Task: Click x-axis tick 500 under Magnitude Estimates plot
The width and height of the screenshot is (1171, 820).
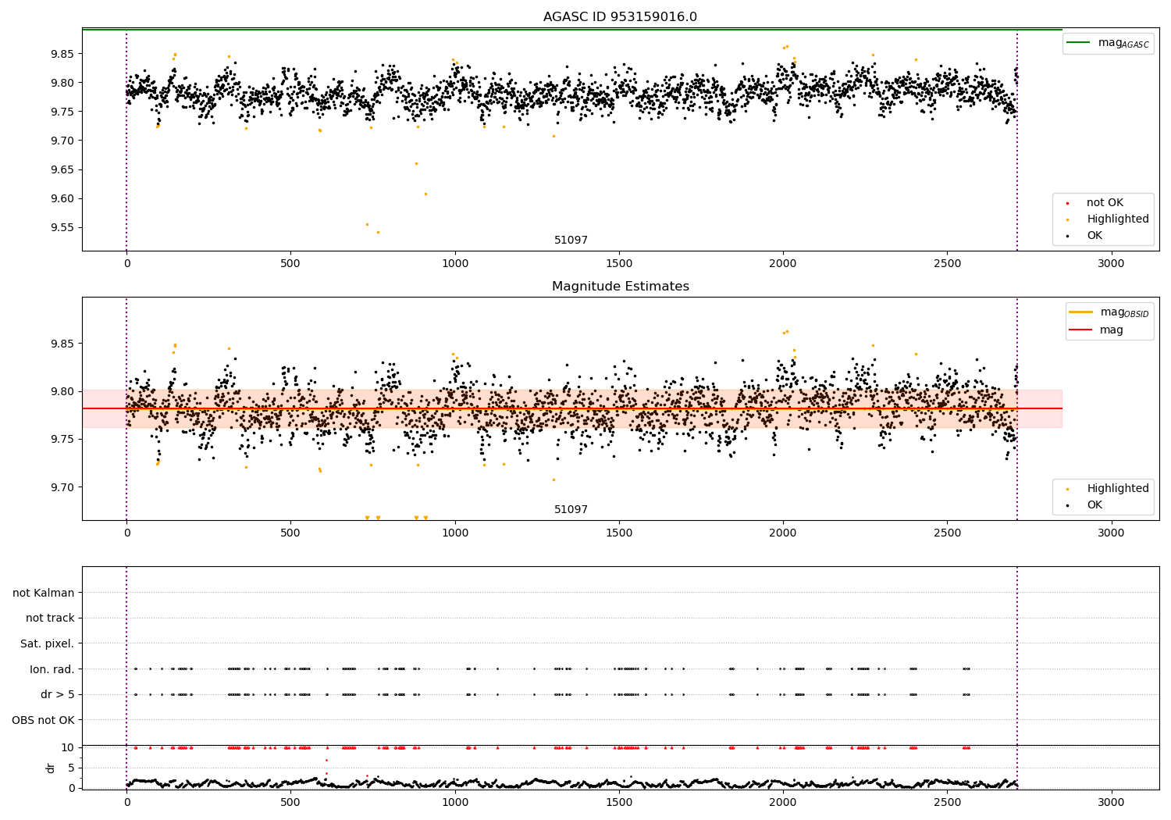Action: 290,533
